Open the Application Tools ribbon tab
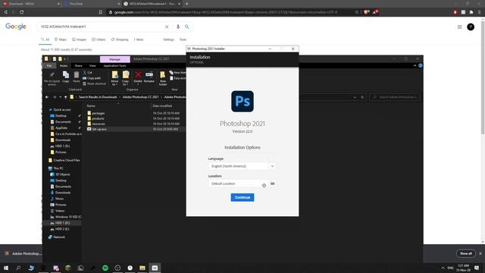This screenshot has height=273, width=485. (x=114, y=66)
